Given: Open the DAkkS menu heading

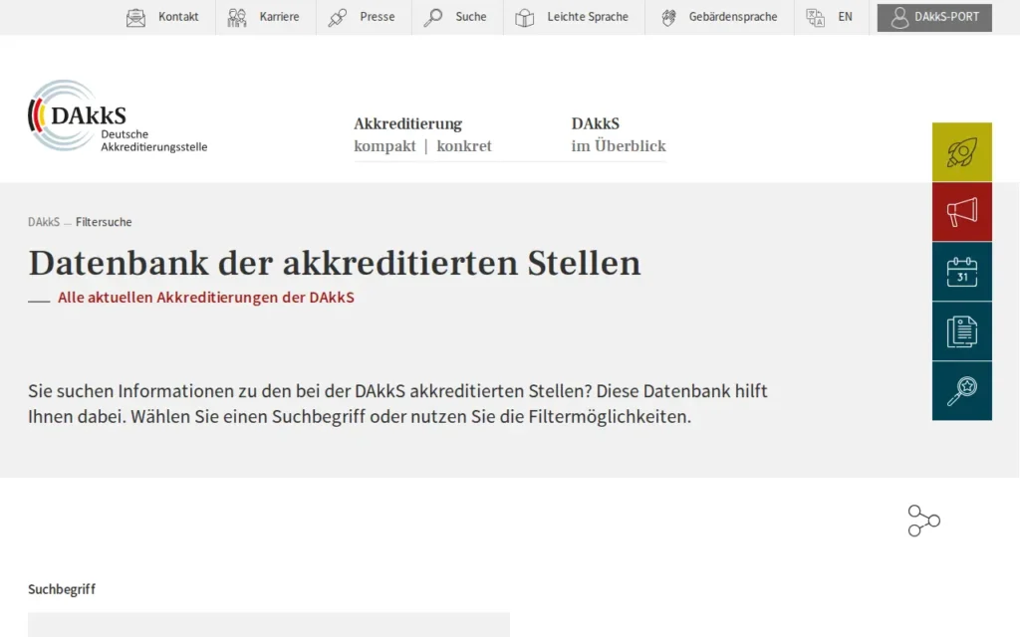Looking at the screenshot, I should 596,123.
